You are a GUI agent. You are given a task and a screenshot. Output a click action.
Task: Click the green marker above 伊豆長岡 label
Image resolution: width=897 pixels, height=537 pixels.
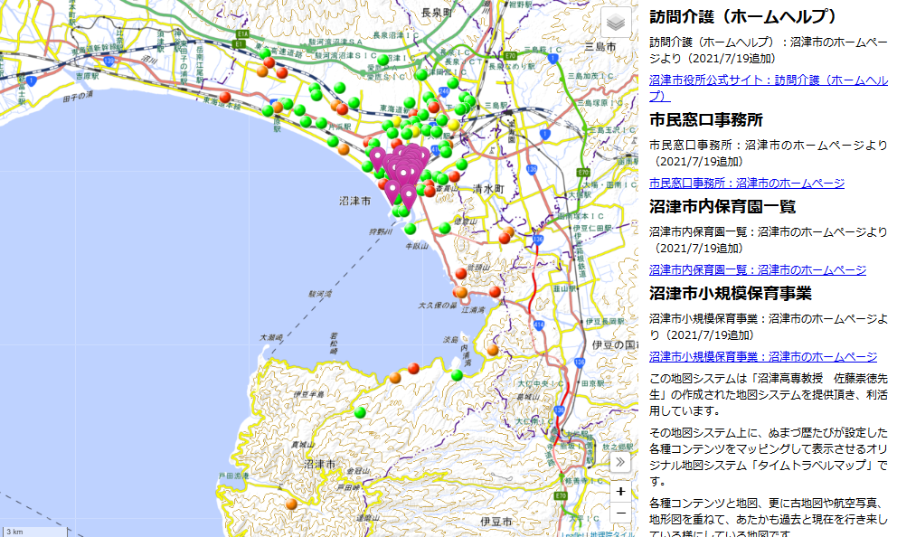click(x=458, y=375)
